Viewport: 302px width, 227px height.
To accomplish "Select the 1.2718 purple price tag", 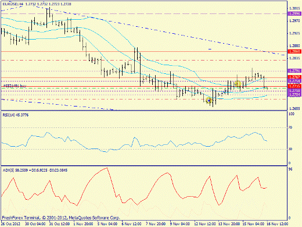I will point(294,91).
